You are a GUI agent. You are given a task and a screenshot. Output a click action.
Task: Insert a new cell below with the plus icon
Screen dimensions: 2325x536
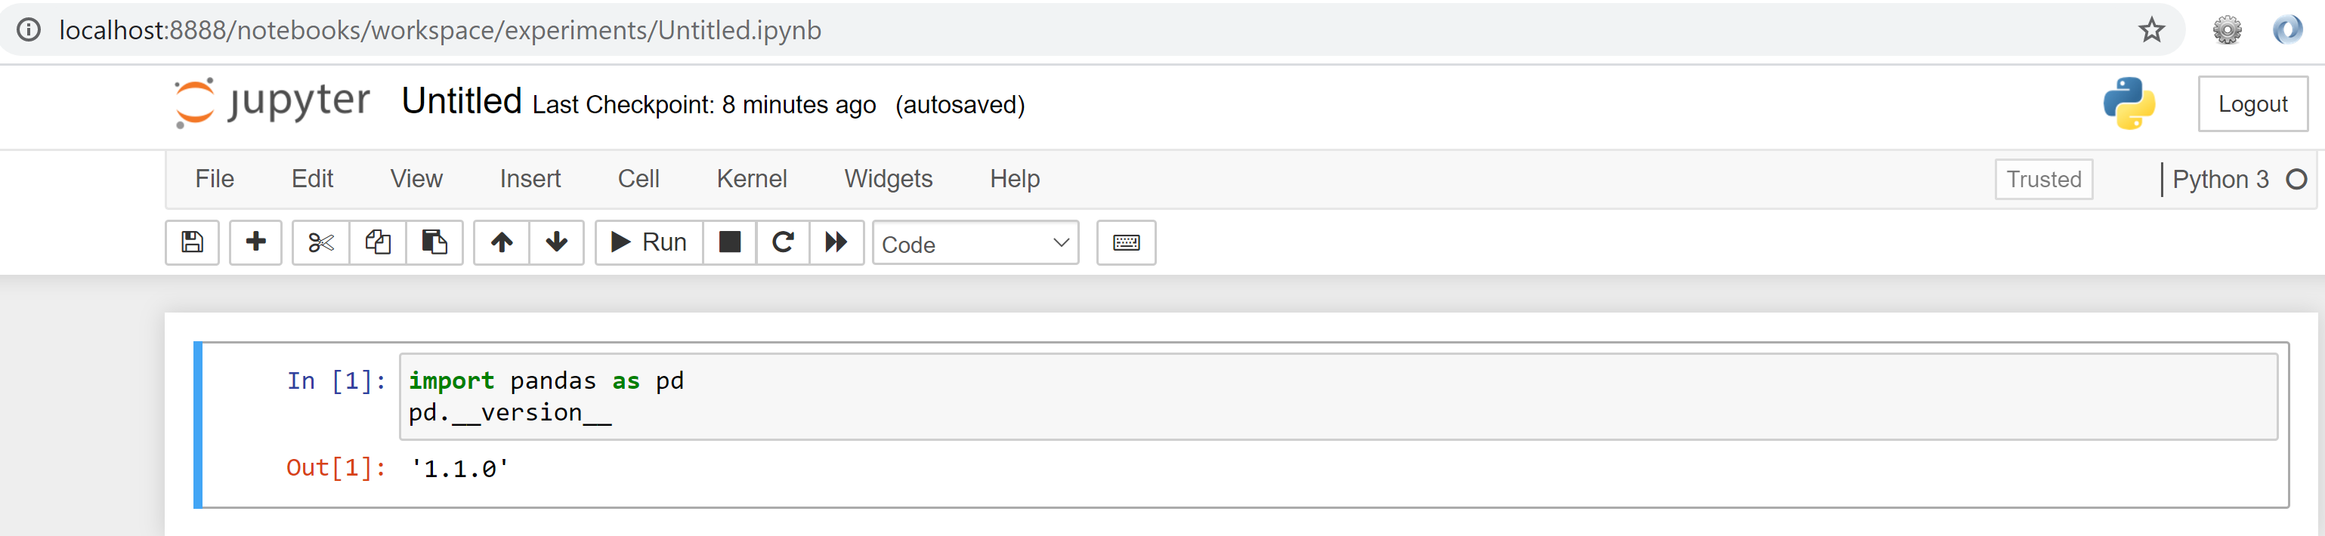255,243
